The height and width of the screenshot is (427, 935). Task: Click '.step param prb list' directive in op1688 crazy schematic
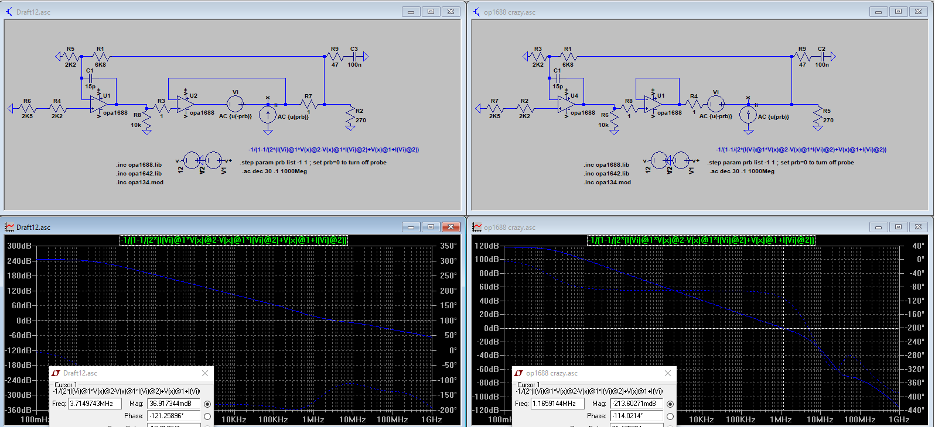click(x=782, y=163)
